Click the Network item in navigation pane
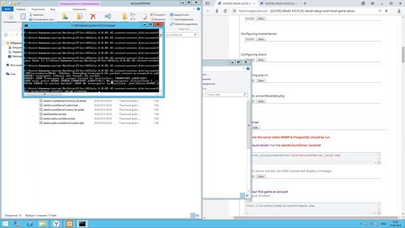This screenshot has width=405, height=228. click(11, 74)
